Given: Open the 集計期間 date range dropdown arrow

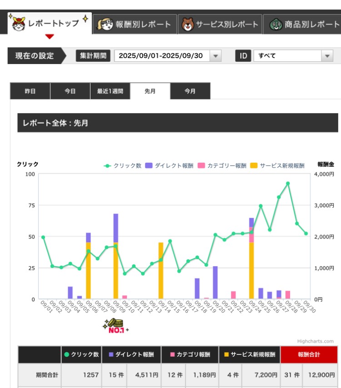Looking at the screenshot, I should click(216, 56).
